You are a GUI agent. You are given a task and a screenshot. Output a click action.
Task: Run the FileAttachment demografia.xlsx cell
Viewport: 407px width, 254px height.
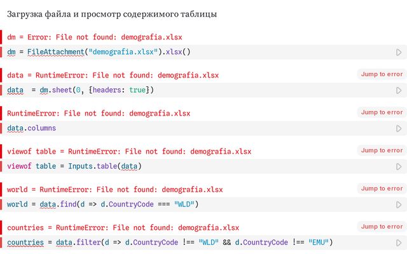tap(399, 52)
